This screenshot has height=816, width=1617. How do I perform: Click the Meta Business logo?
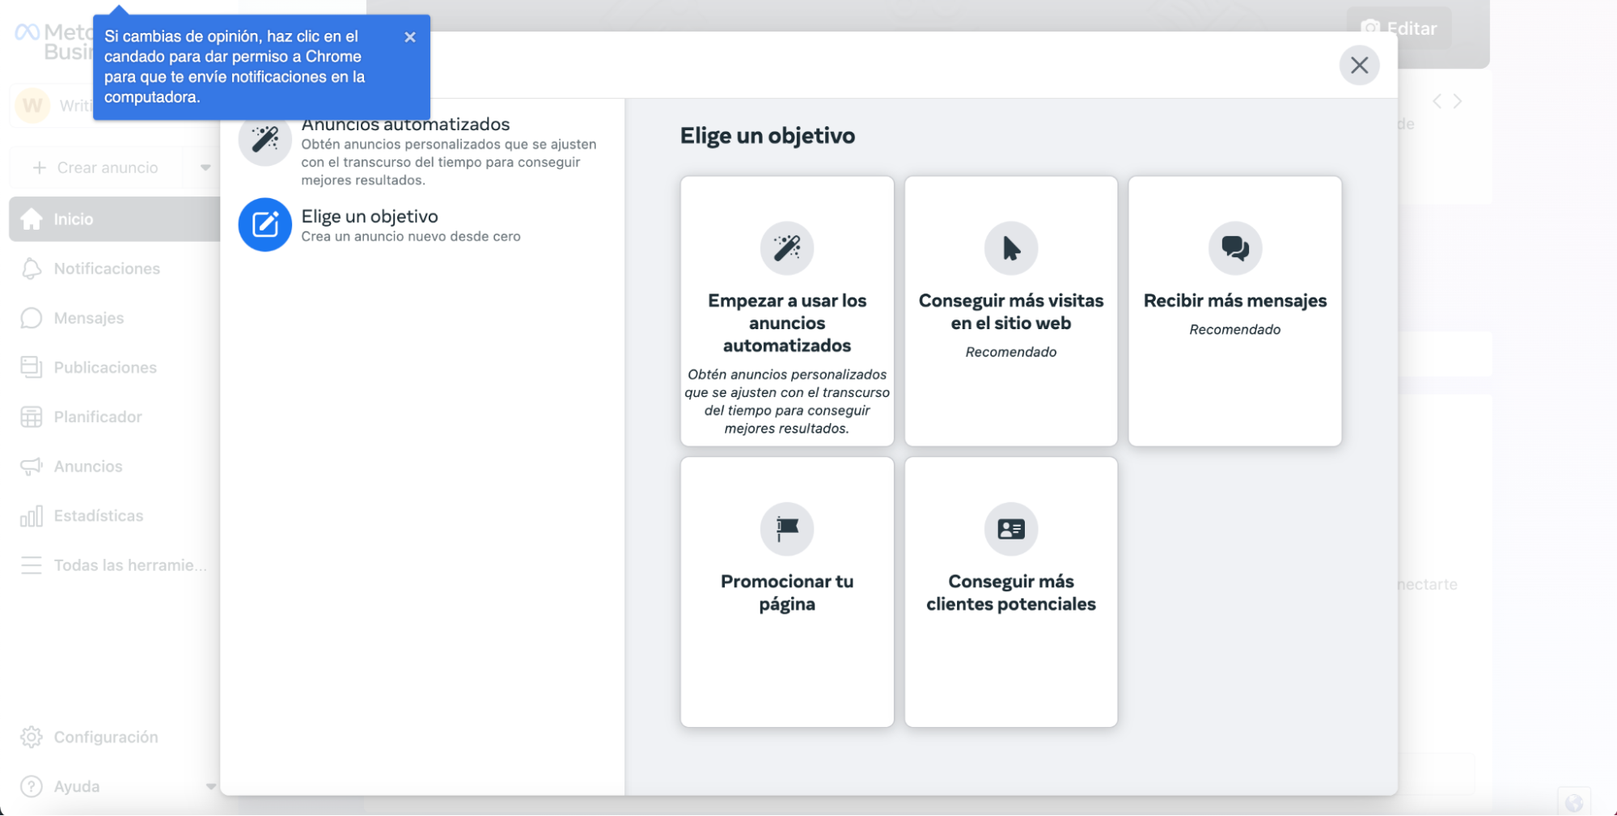point(55,41)
